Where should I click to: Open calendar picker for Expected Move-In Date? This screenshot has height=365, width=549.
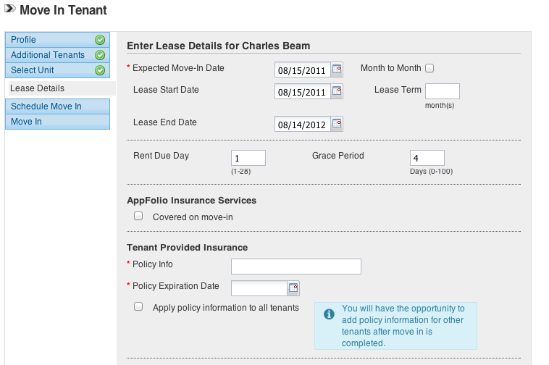(x=337, y=70)
